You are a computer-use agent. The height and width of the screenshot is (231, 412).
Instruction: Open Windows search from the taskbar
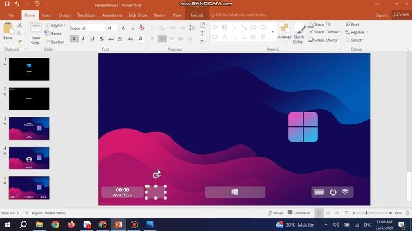coord(23,225)
